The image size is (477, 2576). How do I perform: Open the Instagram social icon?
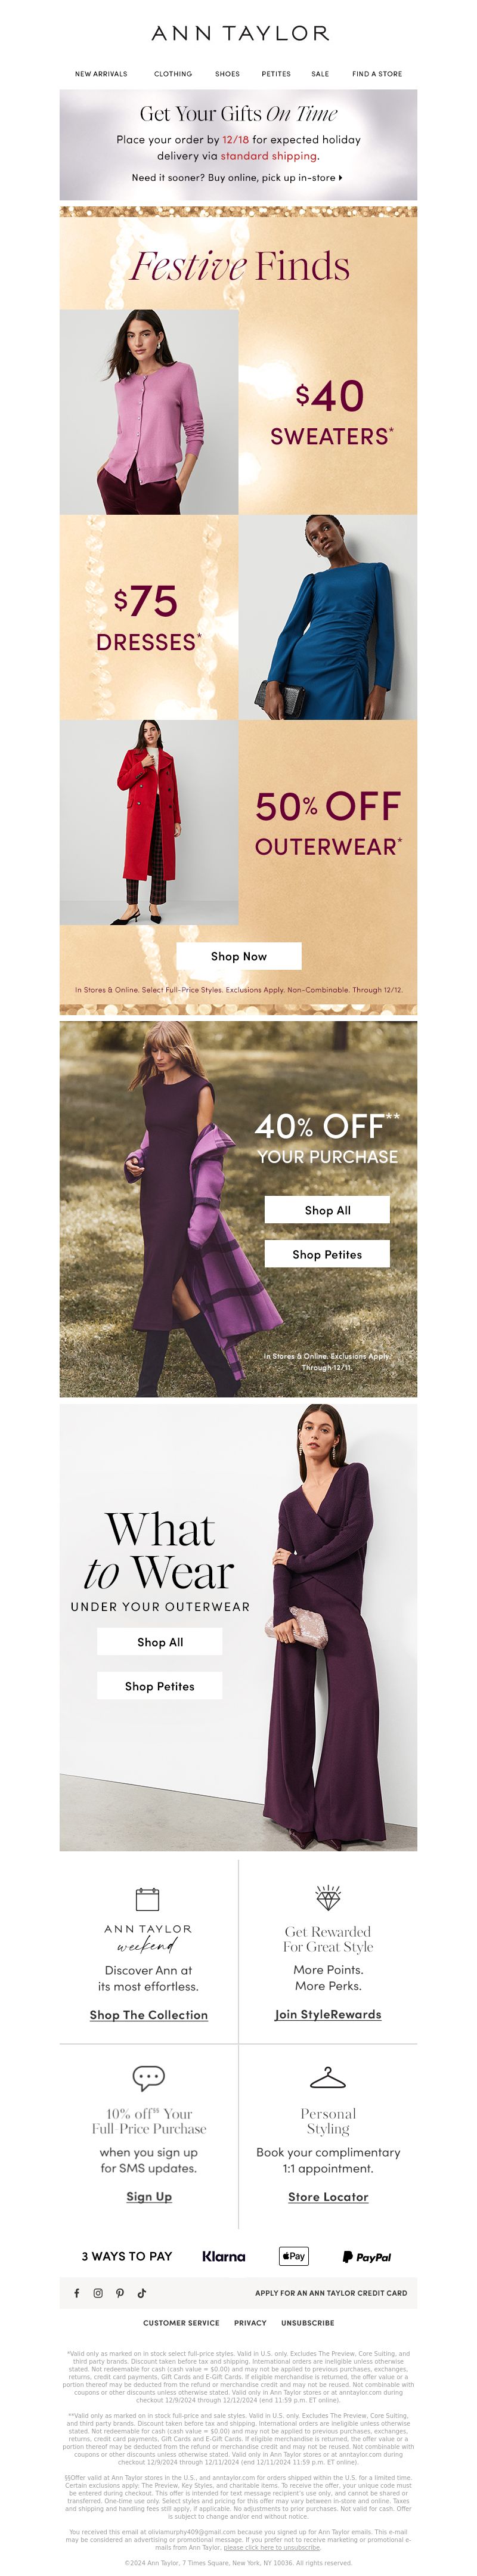click(98, 2292)
